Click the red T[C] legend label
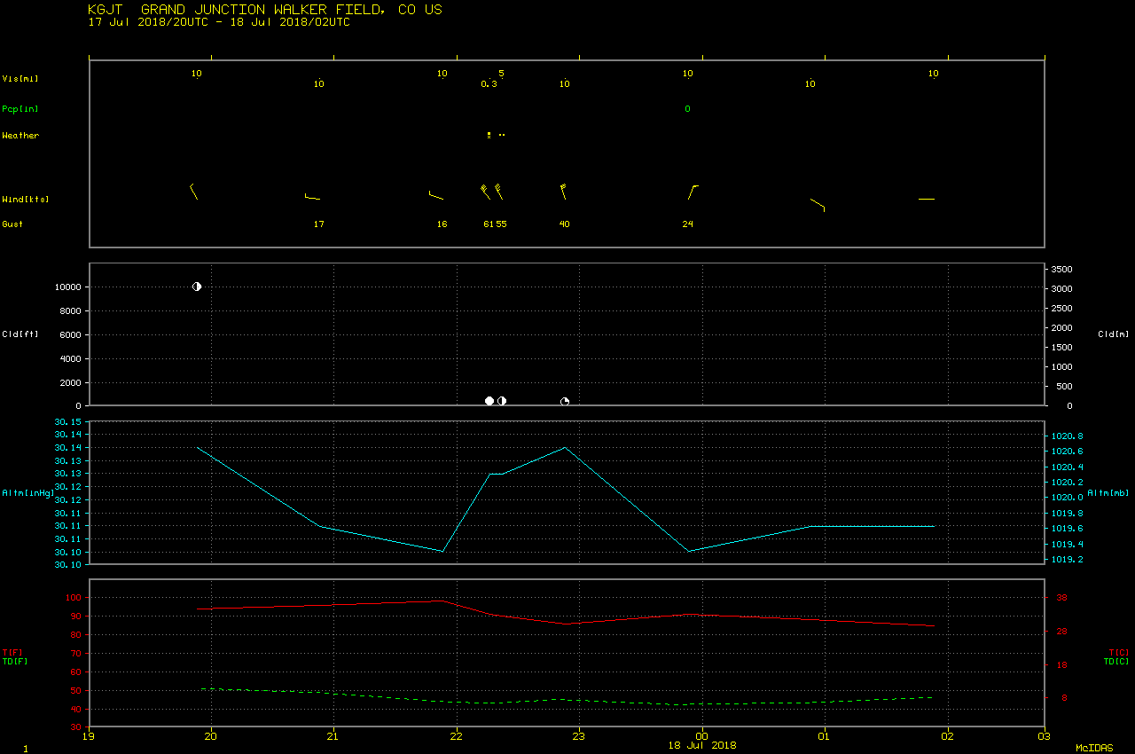Image resolution: width=1135 pixels, height=754 pixels. point(1117,653)
